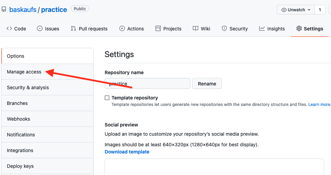Viewport: 331px width, 175px height.
Task: Click the Public visibility badge
Action: 80,9
